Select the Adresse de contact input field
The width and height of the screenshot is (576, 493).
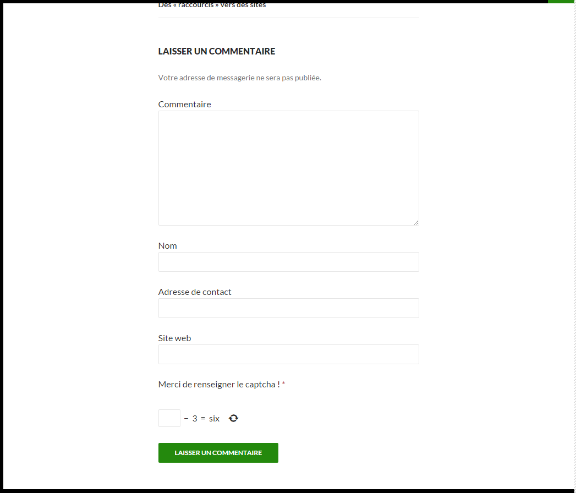[288, 308]
